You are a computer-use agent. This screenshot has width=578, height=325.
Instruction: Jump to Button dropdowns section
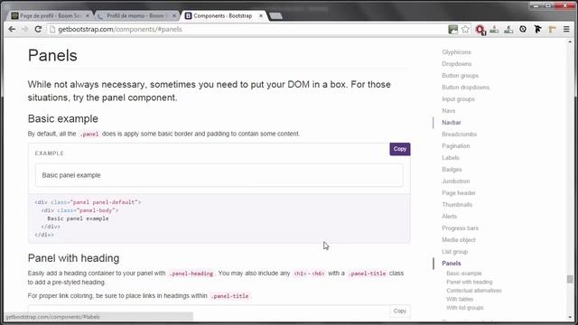(x=466, y=88)
